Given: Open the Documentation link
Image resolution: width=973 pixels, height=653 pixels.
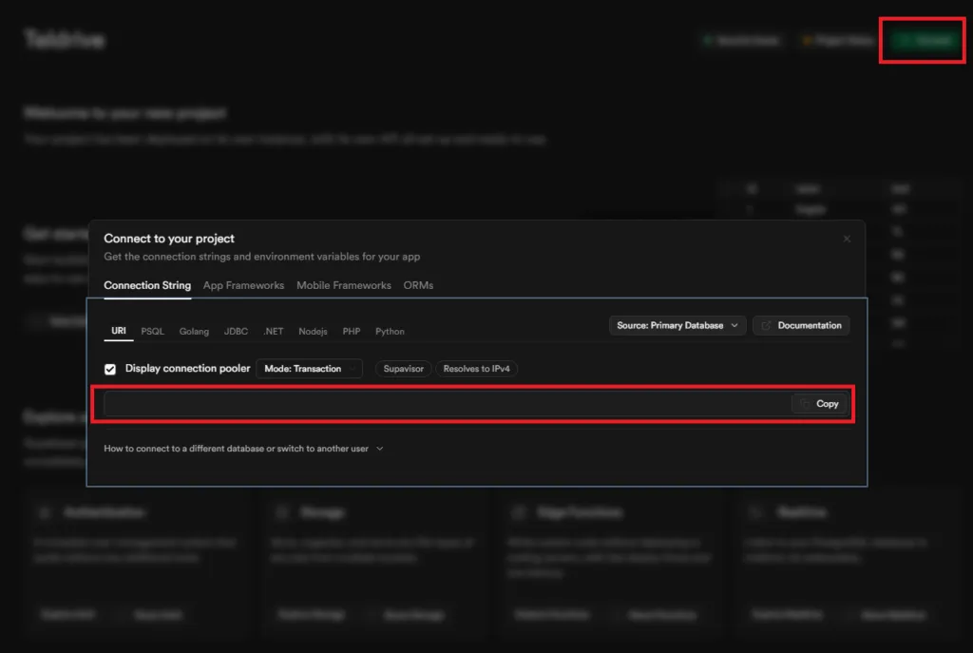Looking at the screenshot, I should click(801, 325).
